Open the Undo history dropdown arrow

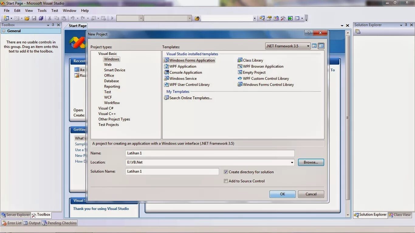pyautogui.click(x=77, y=19)
